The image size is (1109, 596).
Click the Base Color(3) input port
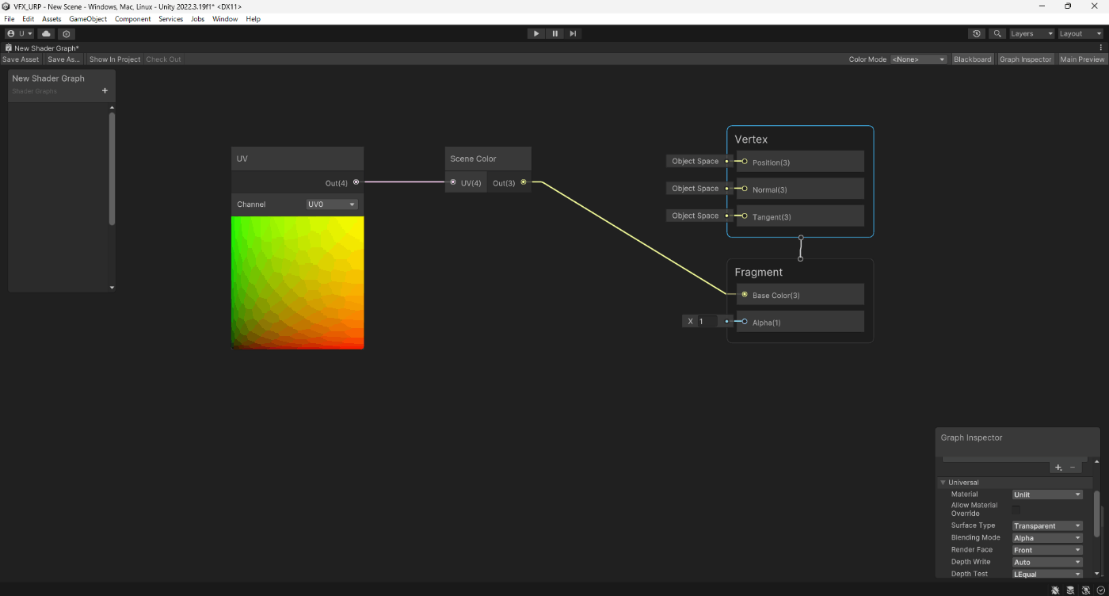[745, 295]
